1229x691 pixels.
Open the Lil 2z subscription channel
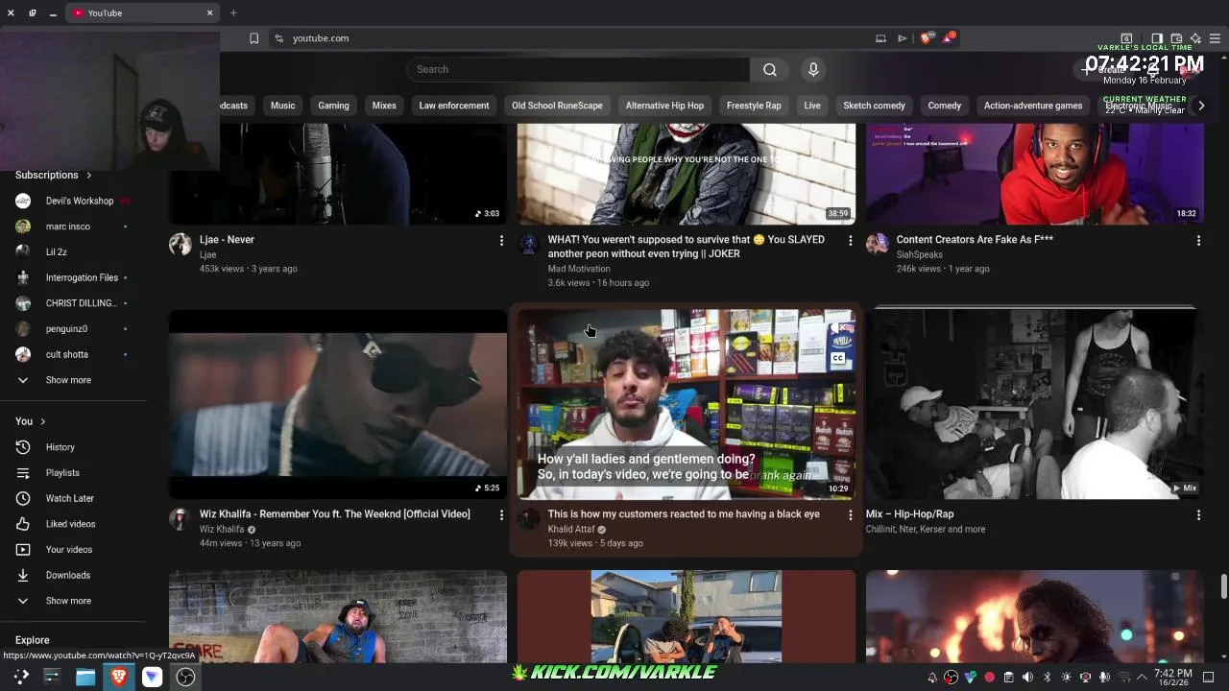click(72, 252)
